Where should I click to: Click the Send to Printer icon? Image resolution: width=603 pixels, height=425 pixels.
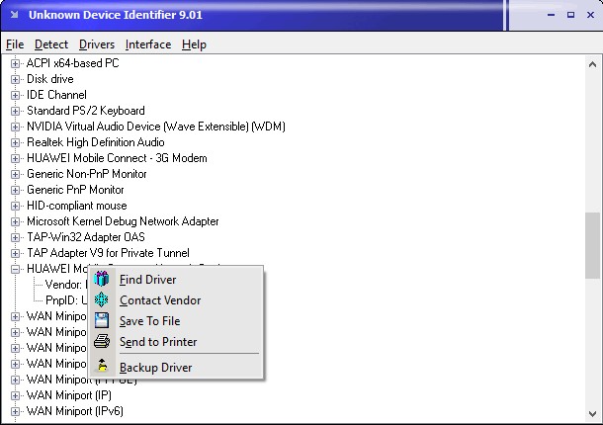click(x=102, y=341)
